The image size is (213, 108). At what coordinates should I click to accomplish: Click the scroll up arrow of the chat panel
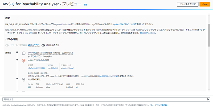tap(209, 15)
